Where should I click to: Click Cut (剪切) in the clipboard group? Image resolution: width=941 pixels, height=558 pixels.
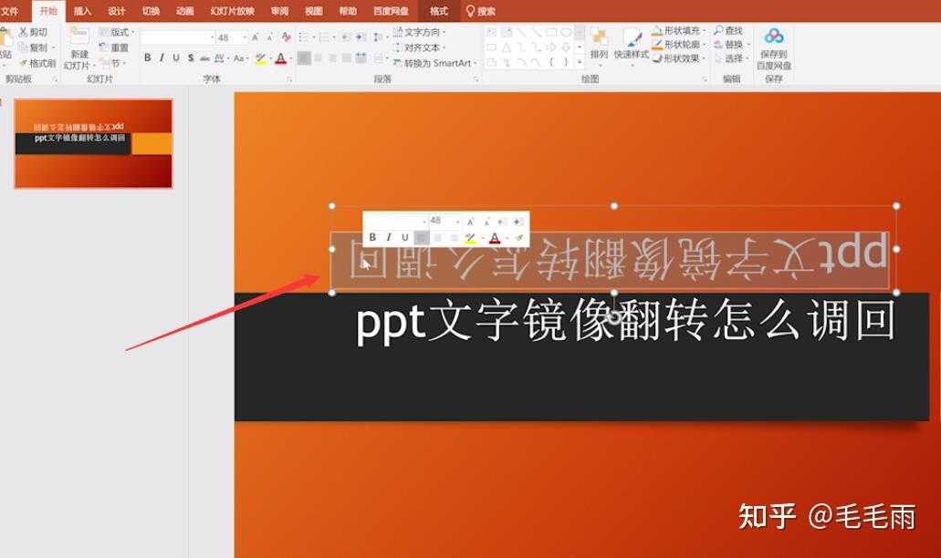[33, 32]
